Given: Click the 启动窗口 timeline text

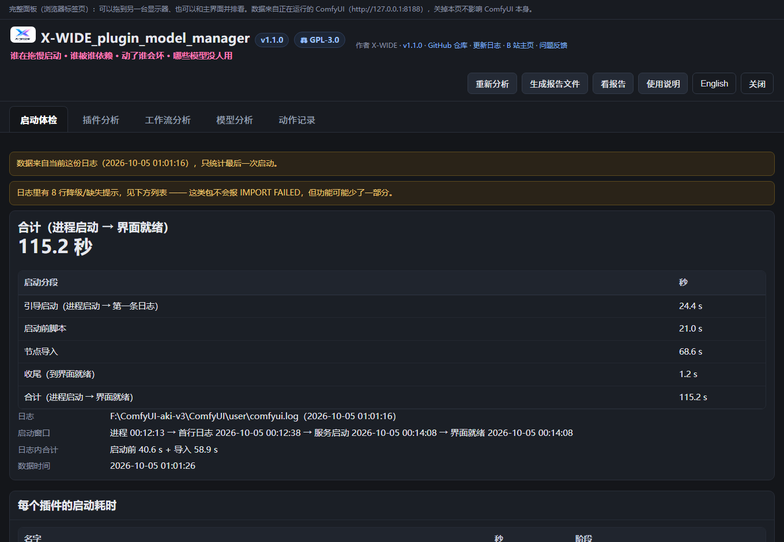Looking at the screenshot, I should (341, 433).
